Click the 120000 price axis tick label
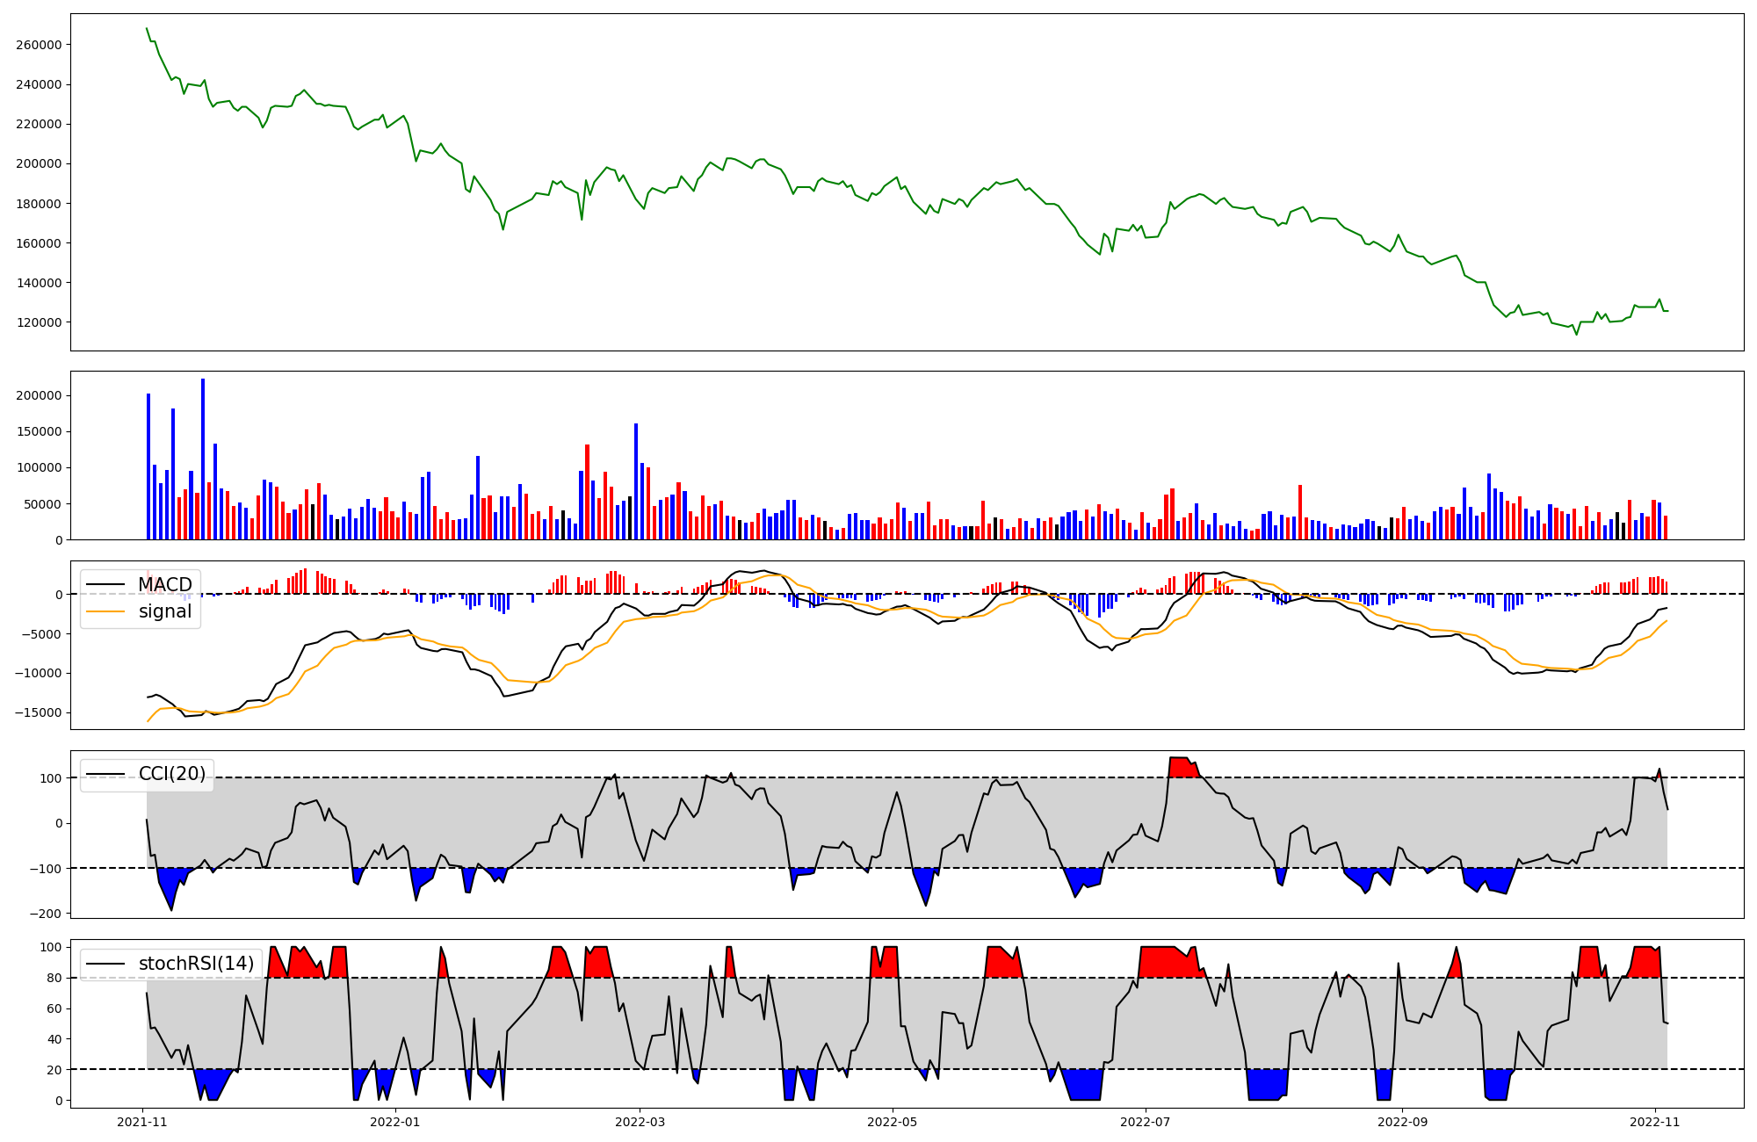 [x=39, y=322]
